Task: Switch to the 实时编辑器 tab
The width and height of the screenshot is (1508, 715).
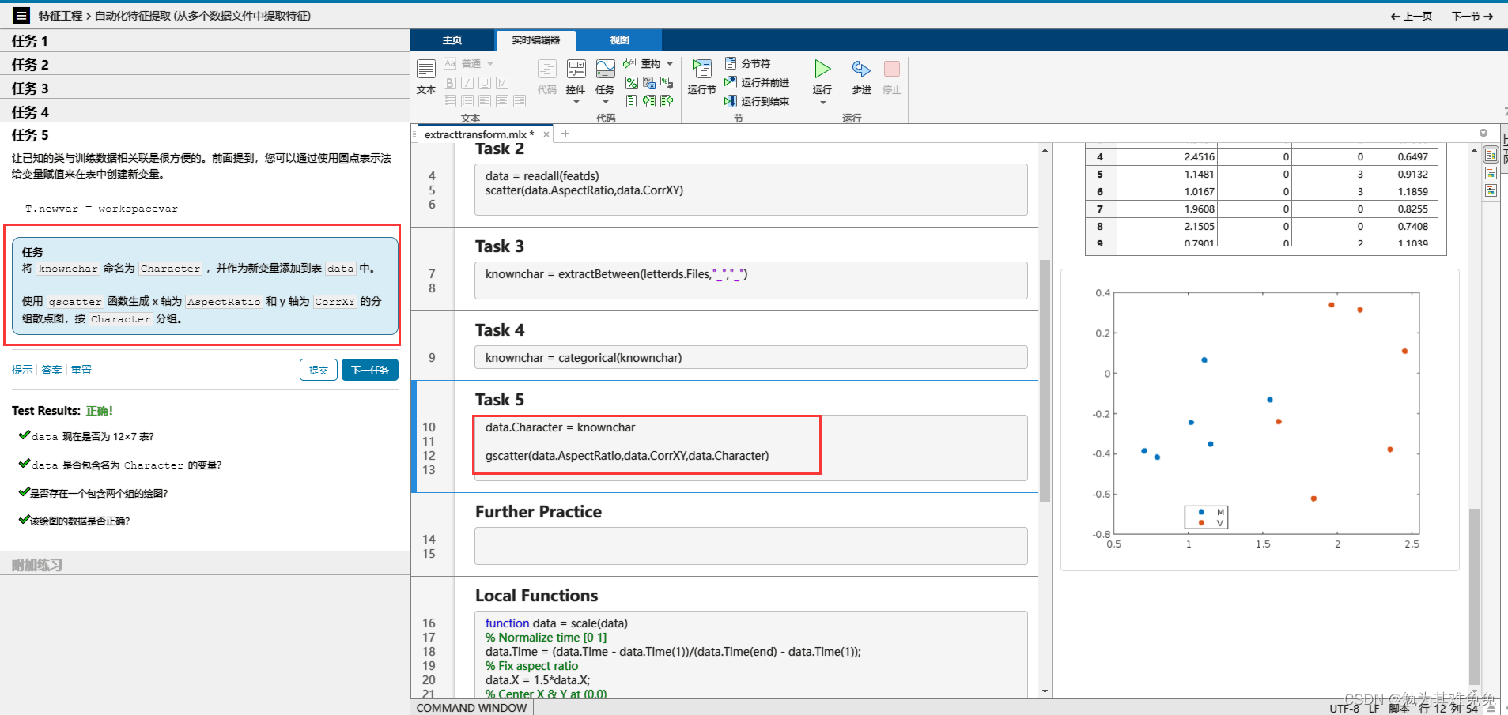Action: (535, 40)
